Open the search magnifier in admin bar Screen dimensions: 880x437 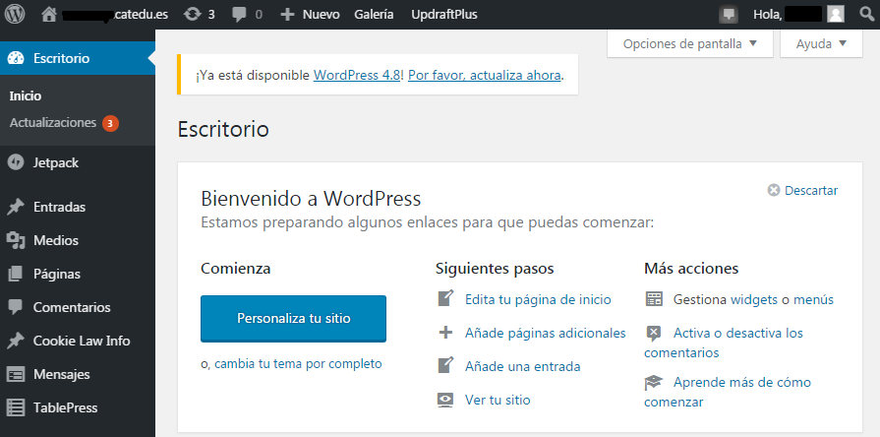[x=867, y=14]
